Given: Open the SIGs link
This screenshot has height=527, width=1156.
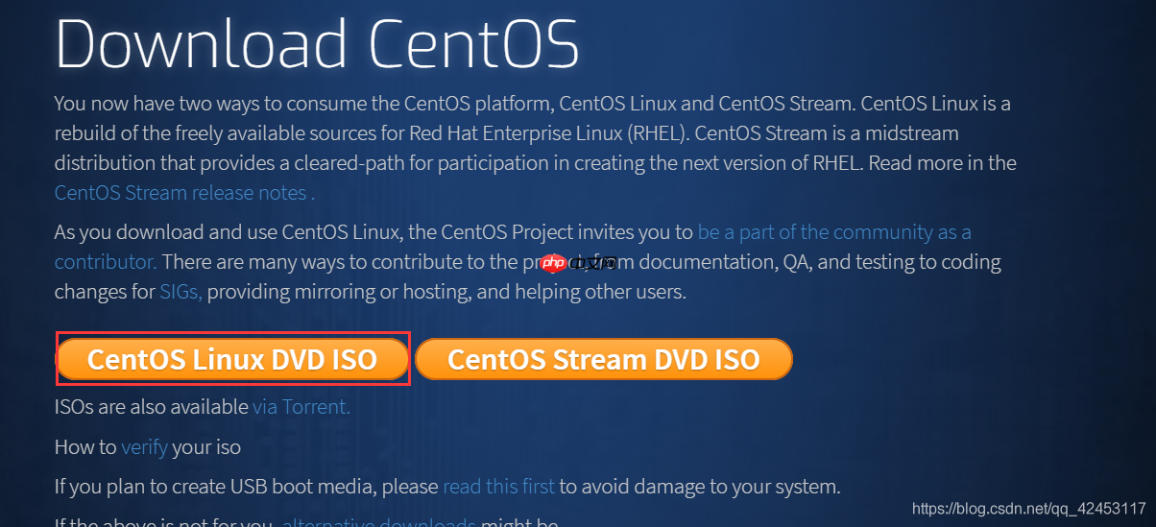Looking at the screenshot, I should point(181,292).
